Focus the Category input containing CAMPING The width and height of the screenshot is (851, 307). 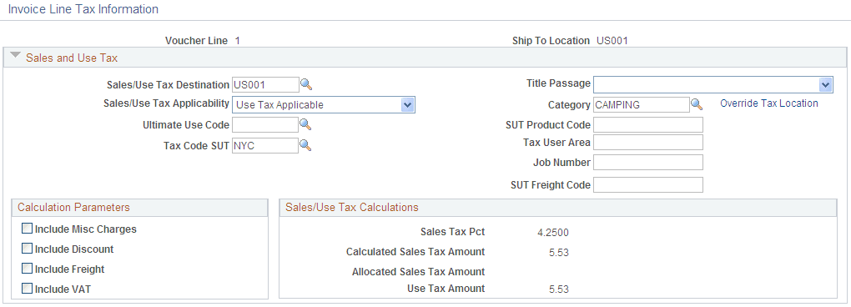642,104
